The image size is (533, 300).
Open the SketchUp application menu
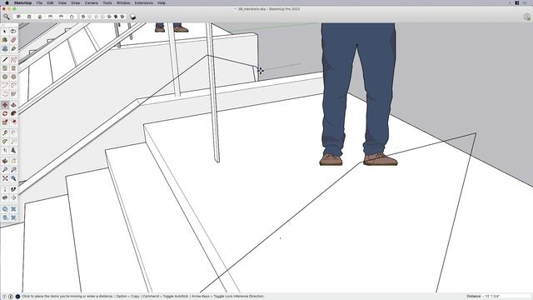22,2
